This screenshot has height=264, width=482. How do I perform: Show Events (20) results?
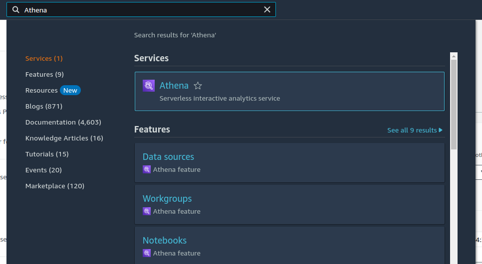coord(43,170)
